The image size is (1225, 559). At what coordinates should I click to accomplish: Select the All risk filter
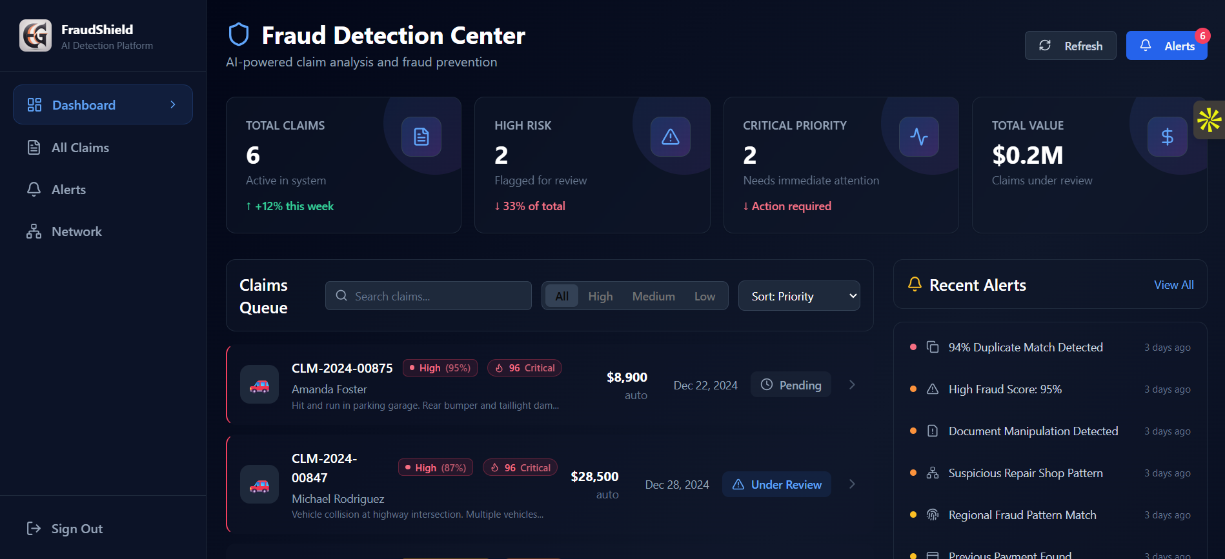pos(562,296)
